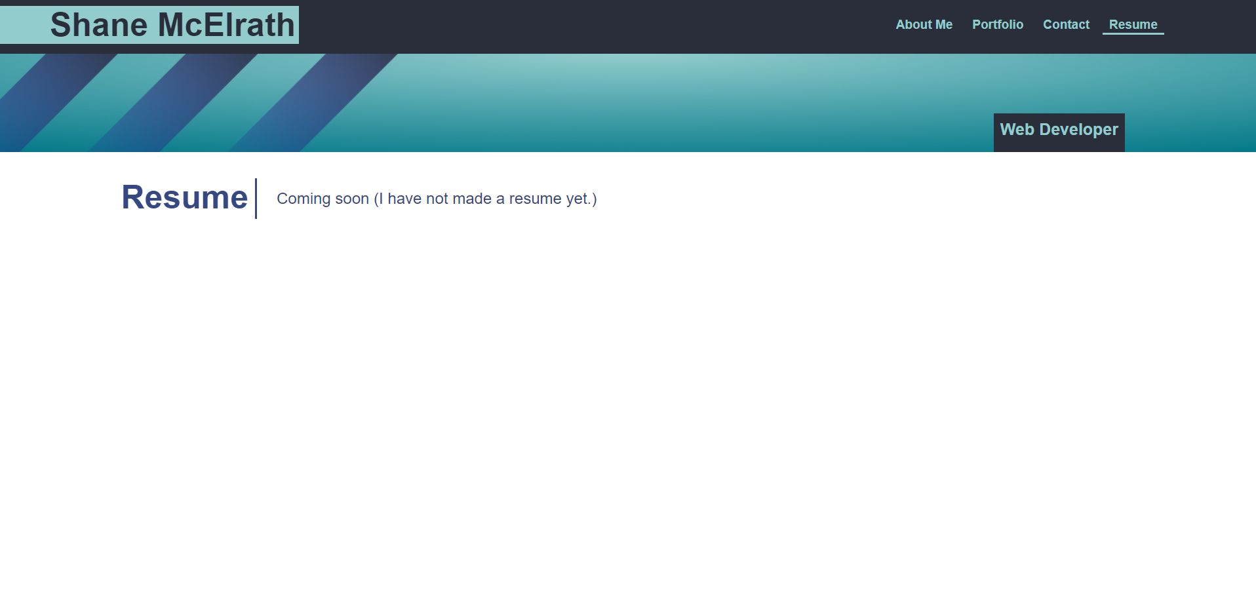The height and width of the screenshot is (603, 1256).
Task: Navigate to the Contact page
Action: tap(1066, 25)
